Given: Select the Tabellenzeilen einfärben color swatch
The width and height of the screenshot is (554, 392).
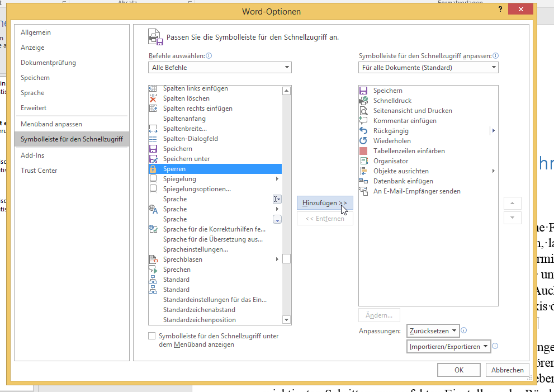Looking at the screenshot, I should tap(363, 151).
